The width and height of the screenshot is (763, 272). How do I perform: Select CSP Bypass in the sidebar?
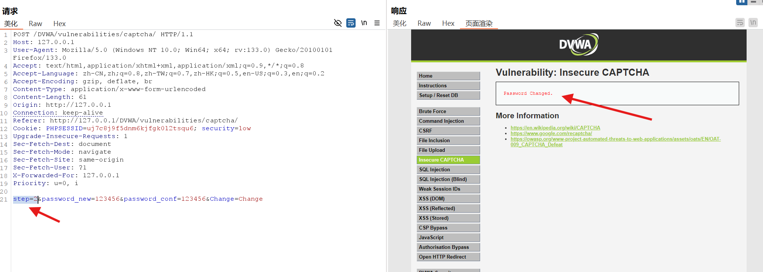tap(448, 228)
